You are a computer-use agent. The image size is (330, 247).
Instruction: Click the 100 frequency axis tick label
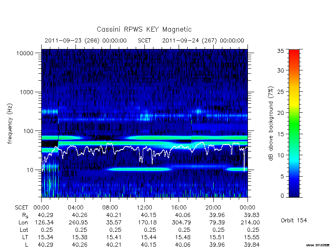point(28,131)
